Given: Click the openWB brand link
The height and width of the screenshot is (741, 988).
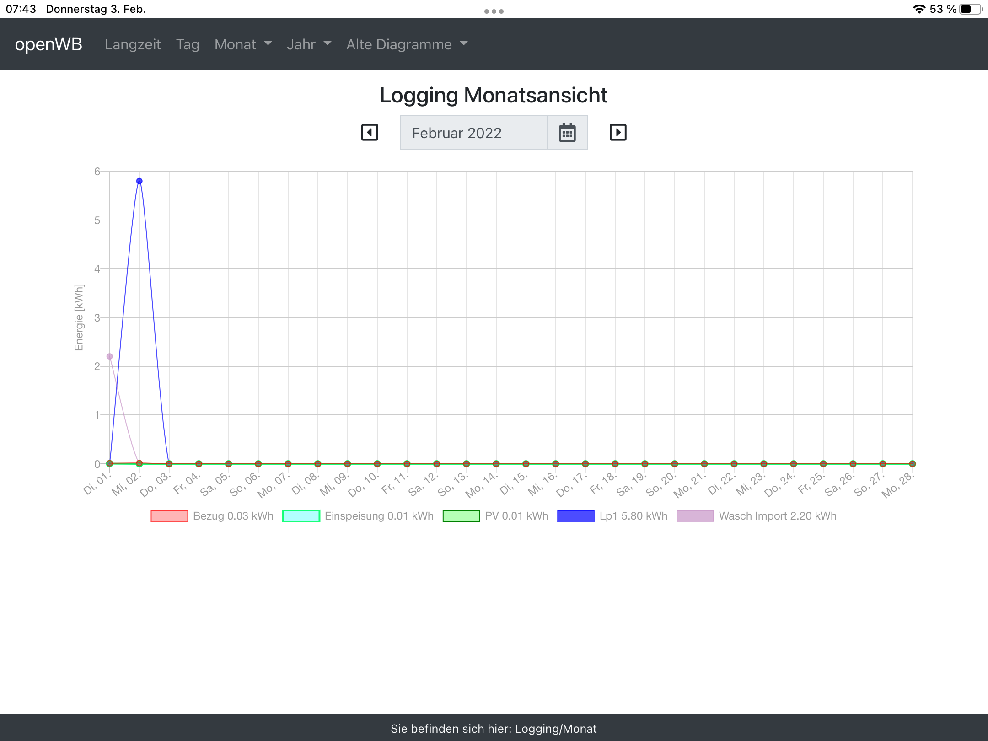Looking at the screenshot, I should coord(48,44).
